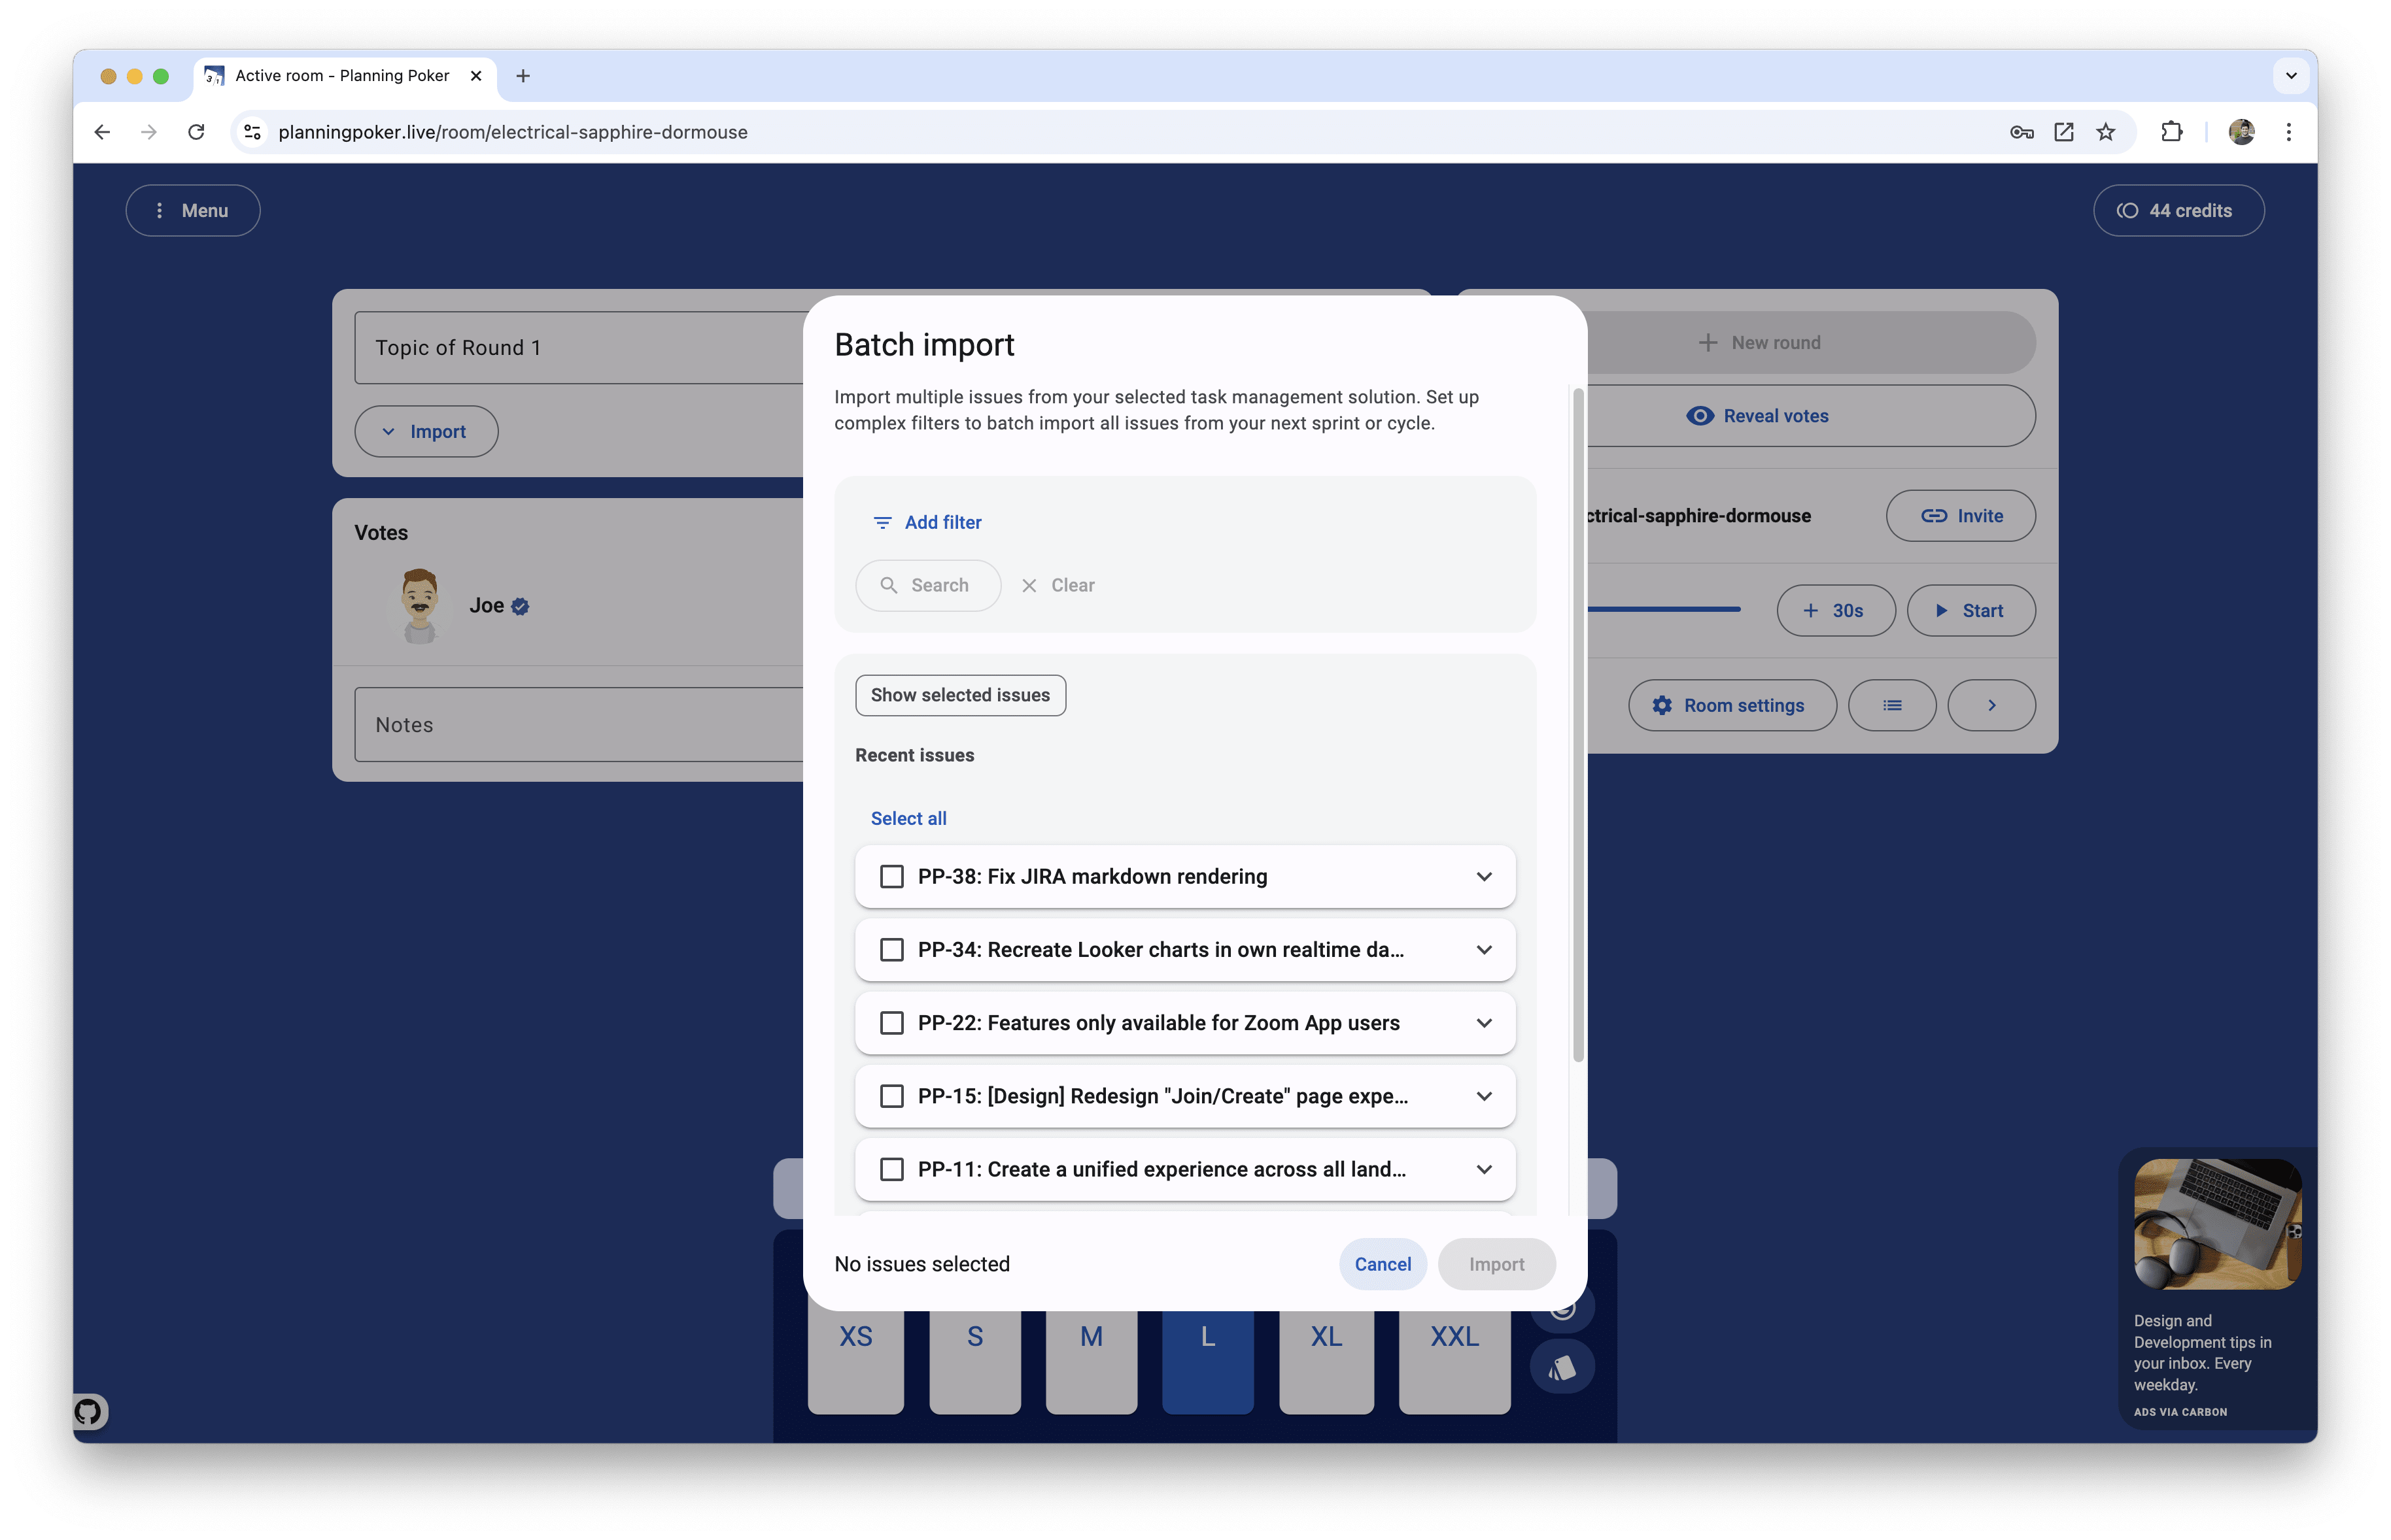Check PP-34 Recreate Looker charts issue
This screenshot has width=2391, height=1540.
click(891, 950)
